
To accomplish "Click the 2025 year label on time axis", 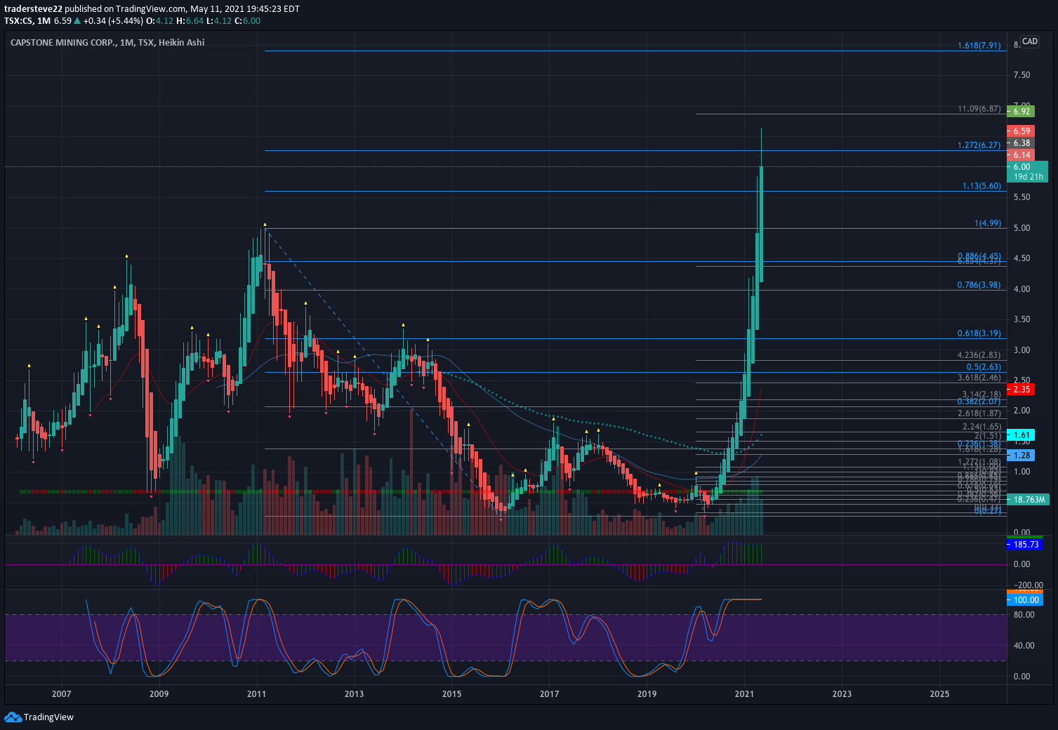I will (939, 694).
